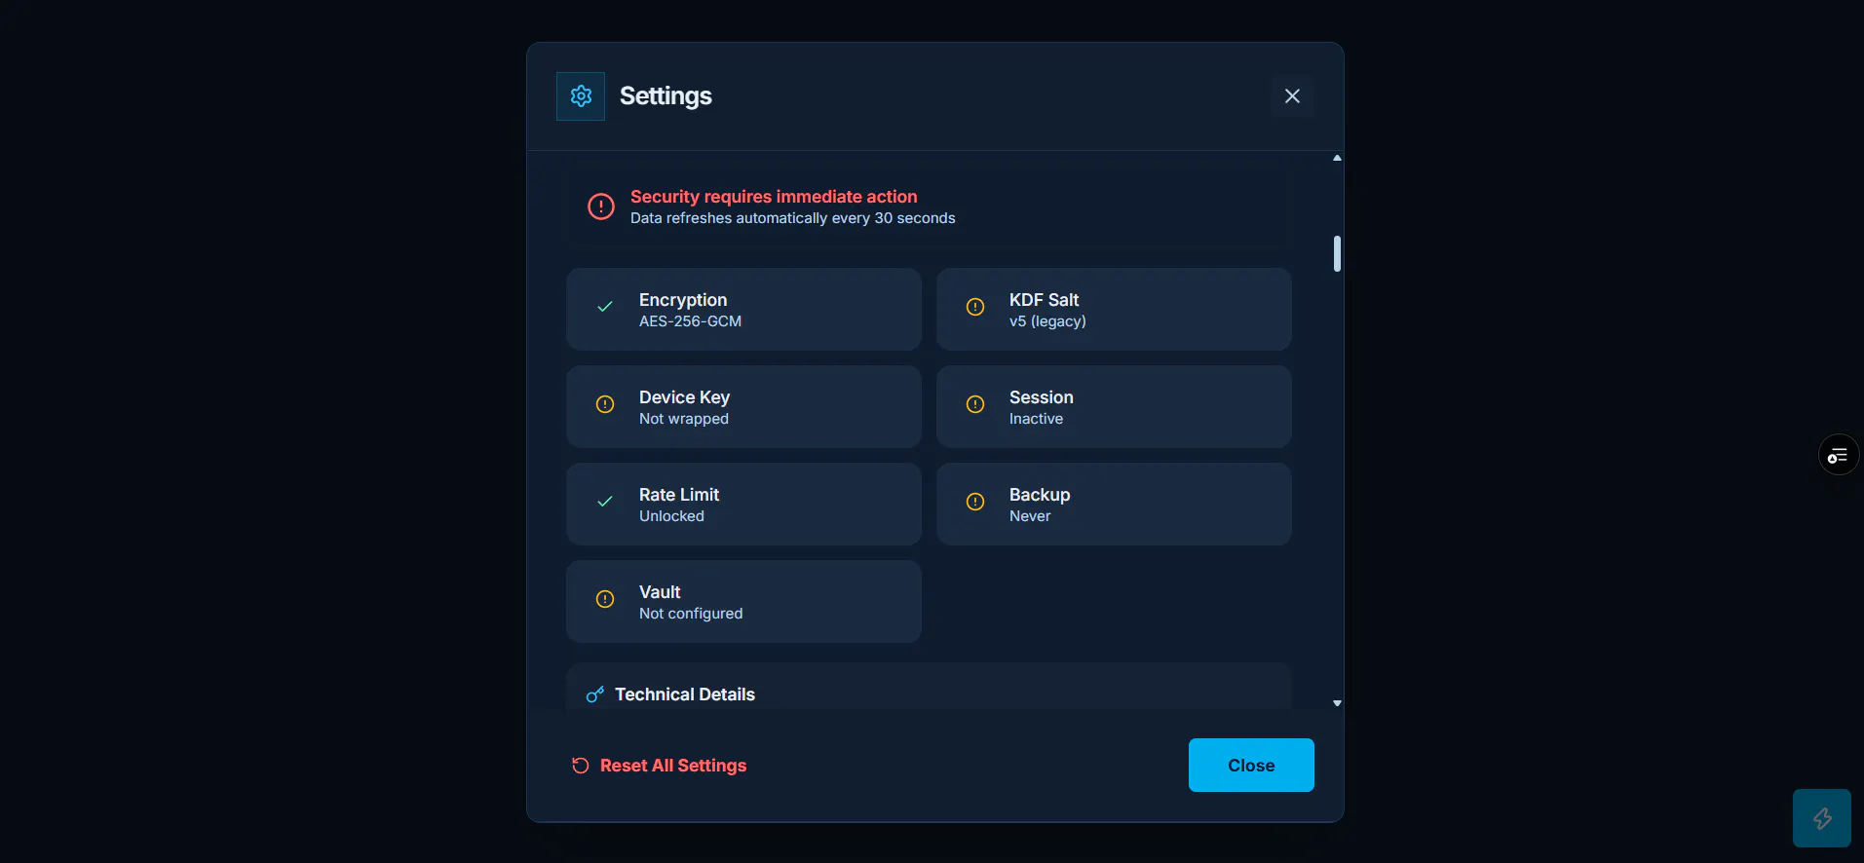Click the 'Not configured' vault status
Screen dimensions: 1864x863
(x=691, y=614)
